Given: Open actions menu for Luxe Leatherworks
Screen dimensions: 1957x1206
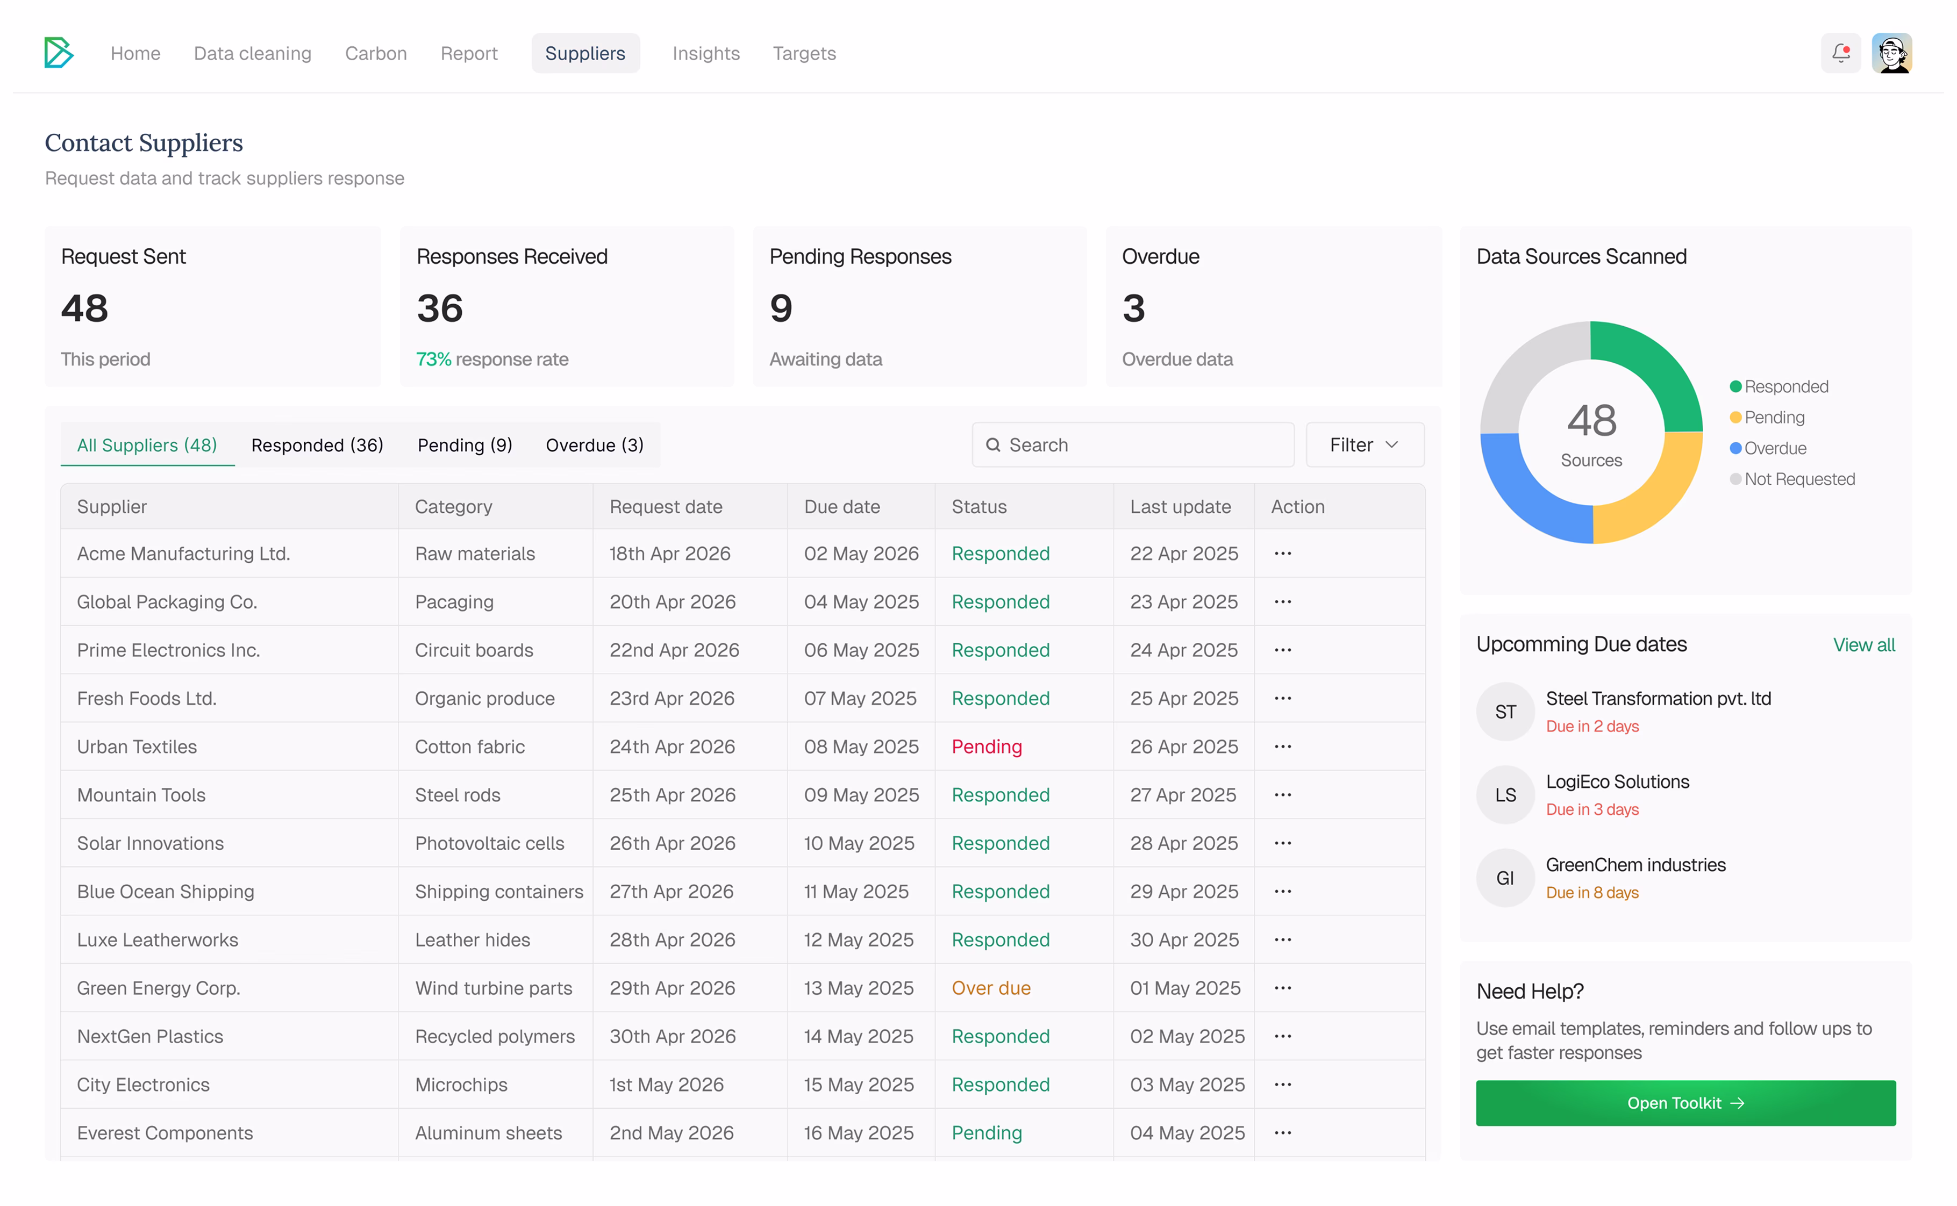Looking at the screenshot, I should pyautogui.click(x=1282, y=939).
